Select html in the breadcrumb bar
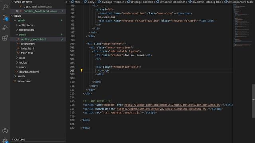Image resolution: width=255 pixels, height=143 pixels. (x=78, y=2)
